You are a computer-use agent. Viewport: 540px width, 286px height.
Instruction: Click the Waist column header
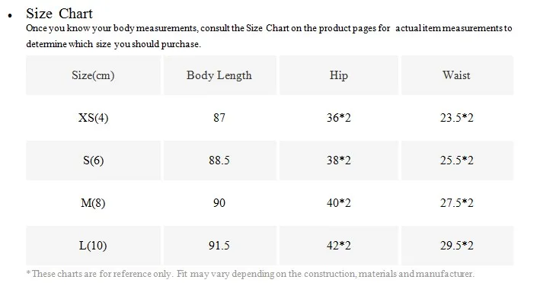point(457,75)
